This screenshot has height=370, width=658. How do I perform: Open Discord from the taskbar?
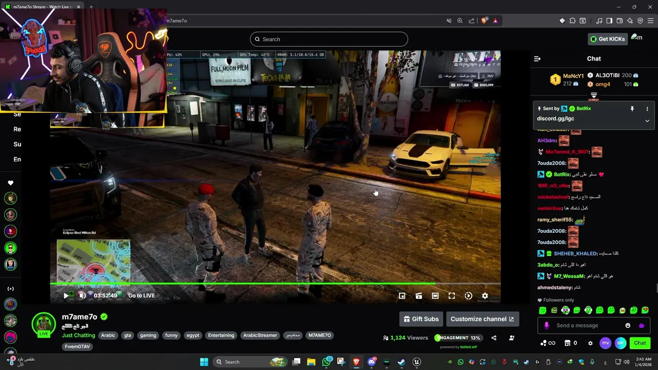coord(372,362)
